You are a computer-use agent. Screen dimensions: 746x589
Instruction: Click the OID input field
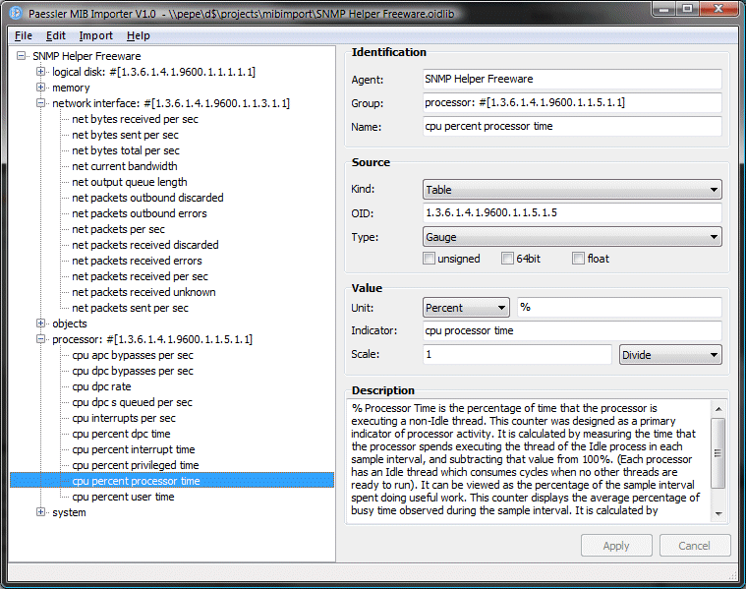572,212
